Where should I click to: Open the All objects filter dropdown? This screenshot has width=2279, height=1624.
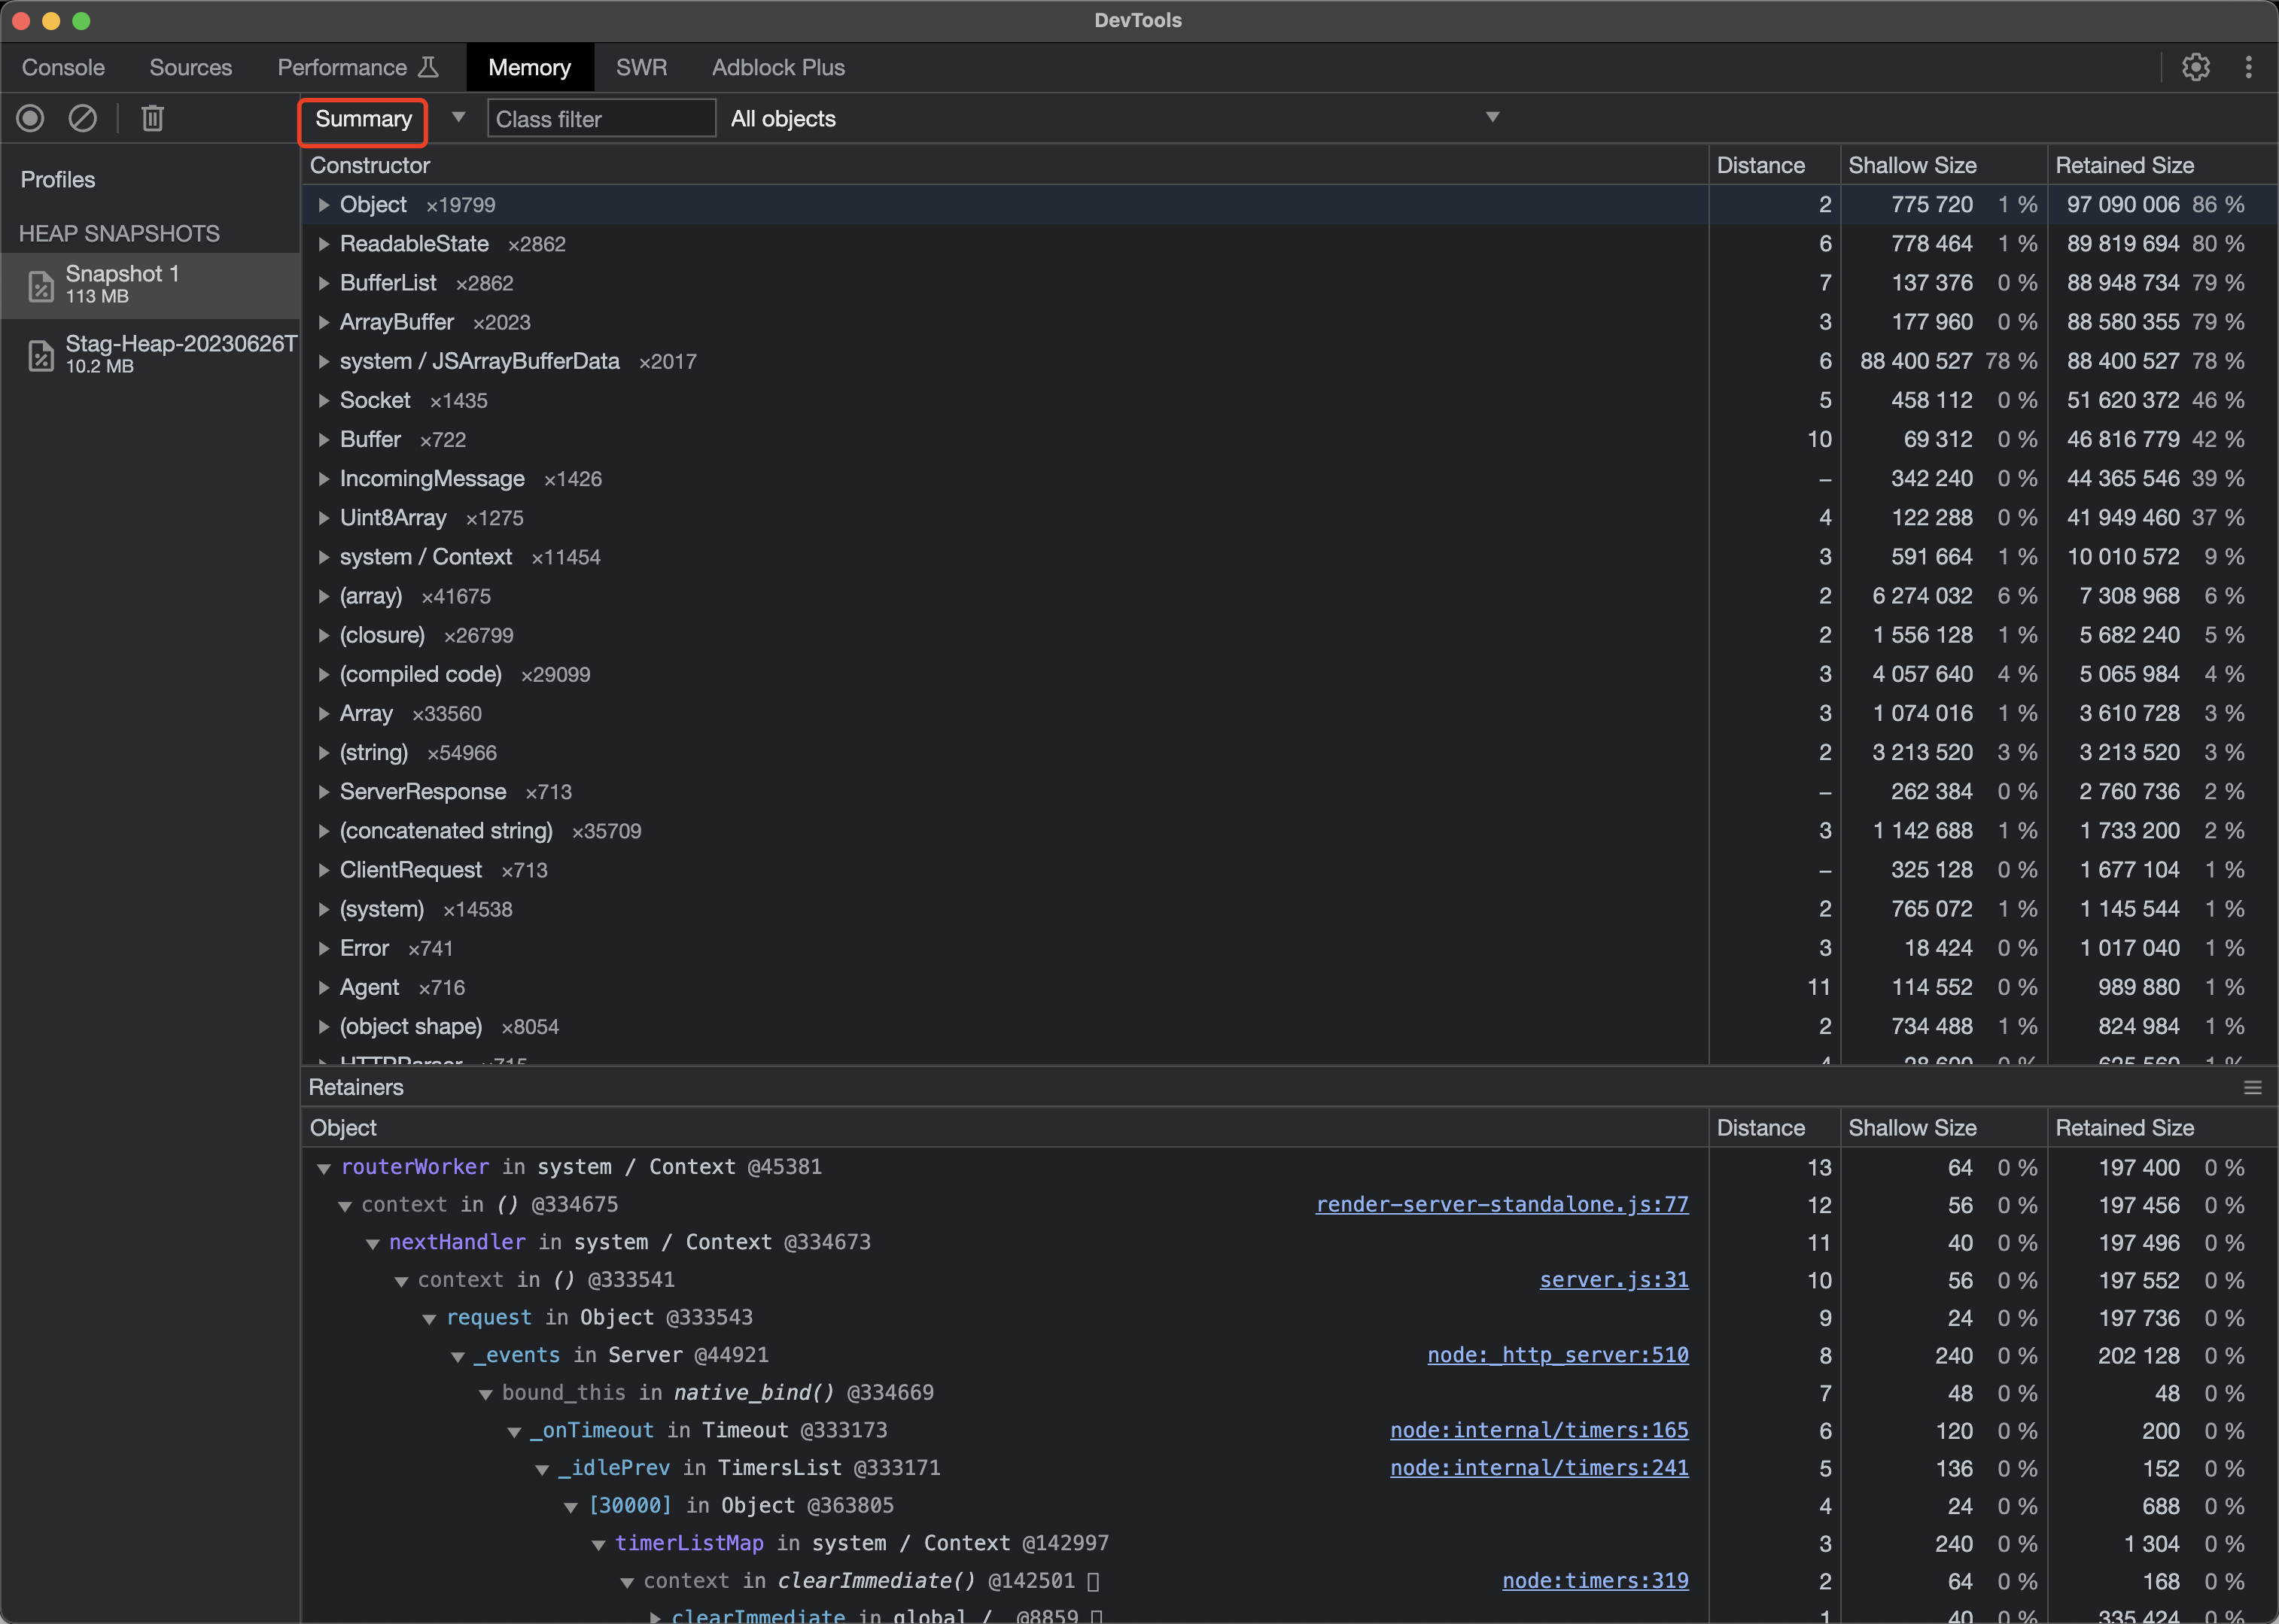coord(1491,117)
